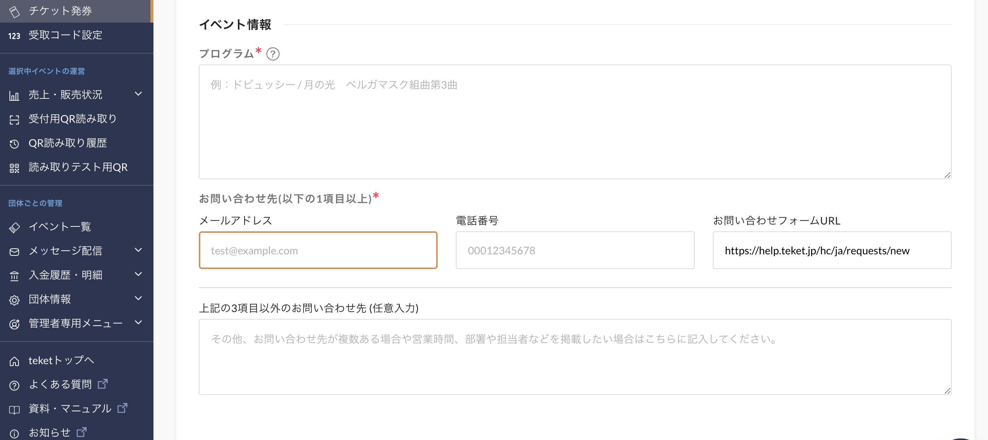Click the チケット発券 ticket icon
The height and width of the screenshot is (440, 988).
click(x=14, y=12)
